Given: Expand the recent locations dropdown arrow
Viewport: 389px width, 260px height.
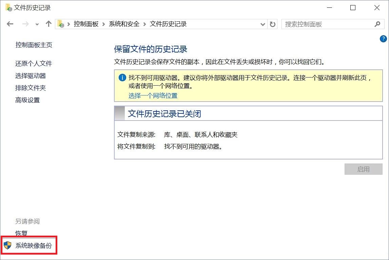Looking at the screenshot, I should pyautogui.click(x=37, y=24).
